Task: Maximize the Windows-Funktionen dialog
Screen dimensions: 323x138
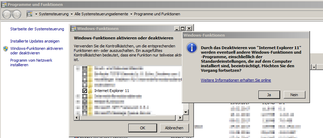Action: (x=183, y=29)
